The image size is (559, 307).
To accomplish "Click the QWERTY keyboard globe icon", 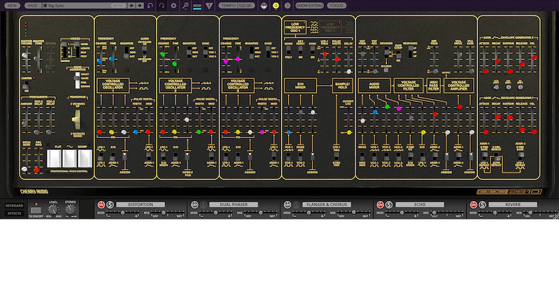I will click(264, 6).
